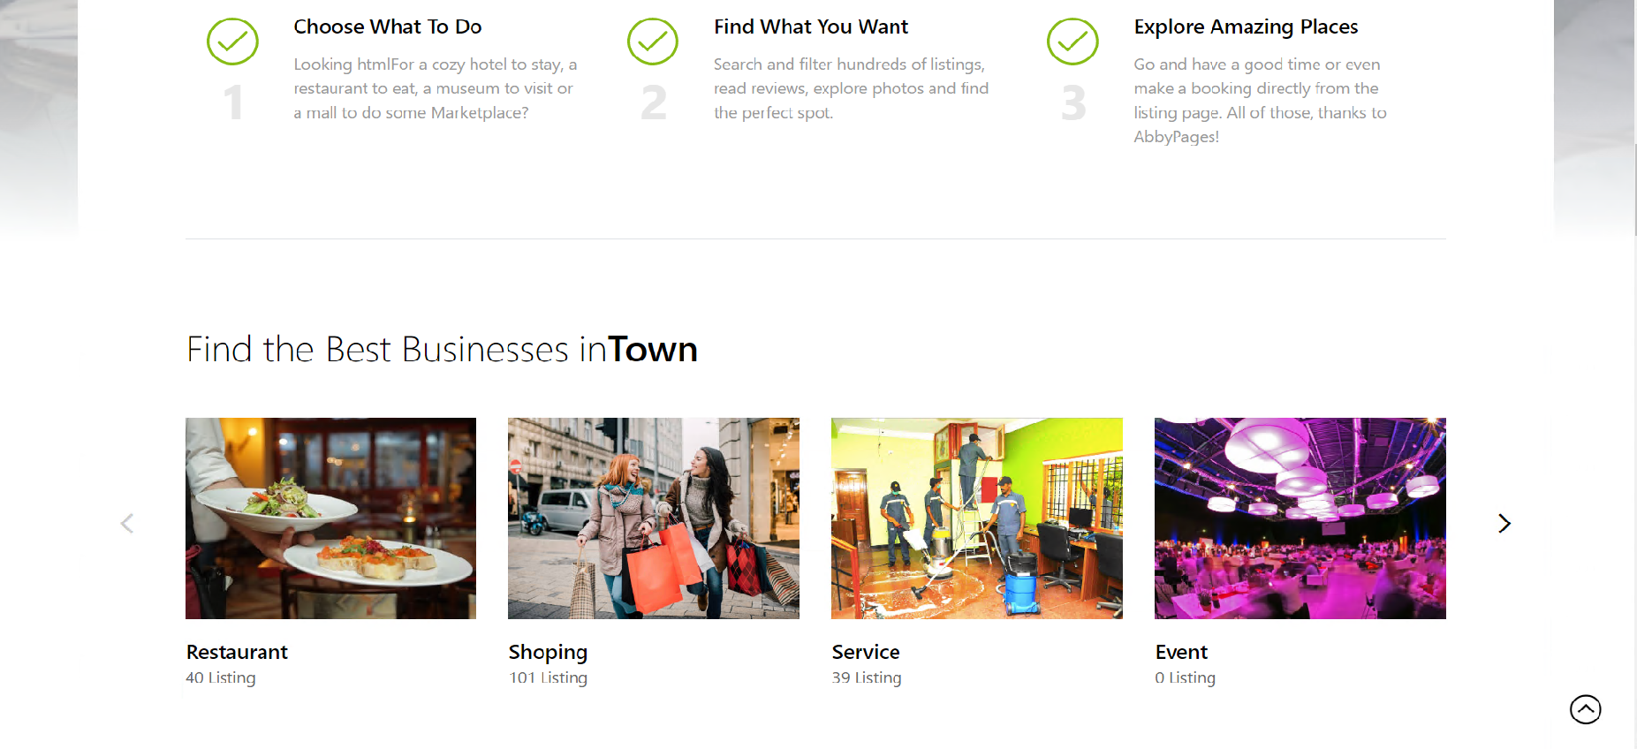1637x749 pixels.
Task: Click the "Choose What To Do" heading
Action: [x=388, y=26]
